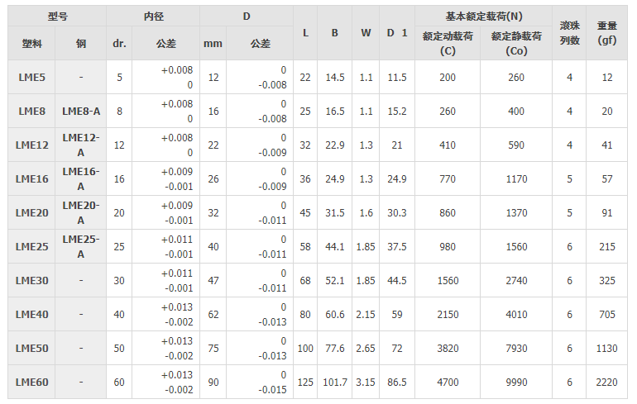Screen dimensions: 637x404
Task: Select the LME30 model row label
Action: point(31,281)
